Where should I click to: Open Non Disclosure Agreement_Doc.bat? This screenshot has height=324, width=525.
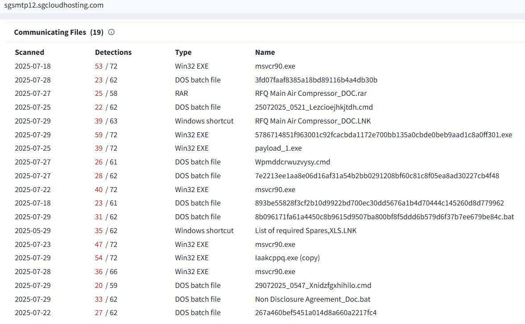pos(313,299)
